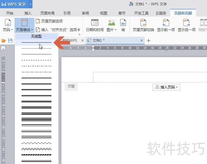Click the document icon in title bar
Image resolution: width=207 pixels, height=164 pixels.
coord(131,4)
